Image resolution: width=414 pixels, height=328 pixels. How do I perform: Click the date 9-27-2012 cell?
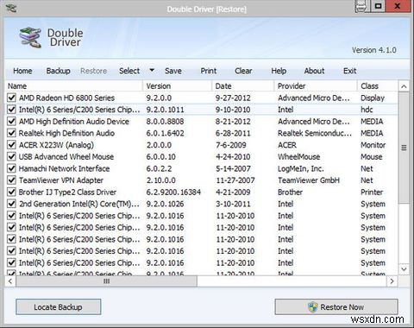click(233, 98)
